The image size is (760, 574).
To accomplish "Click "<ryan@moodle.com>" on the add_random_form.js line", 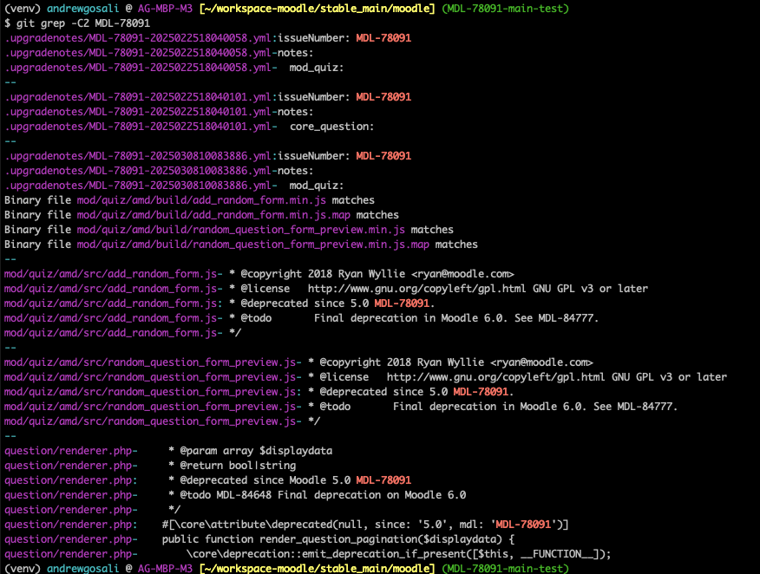I will click(462, 274).
